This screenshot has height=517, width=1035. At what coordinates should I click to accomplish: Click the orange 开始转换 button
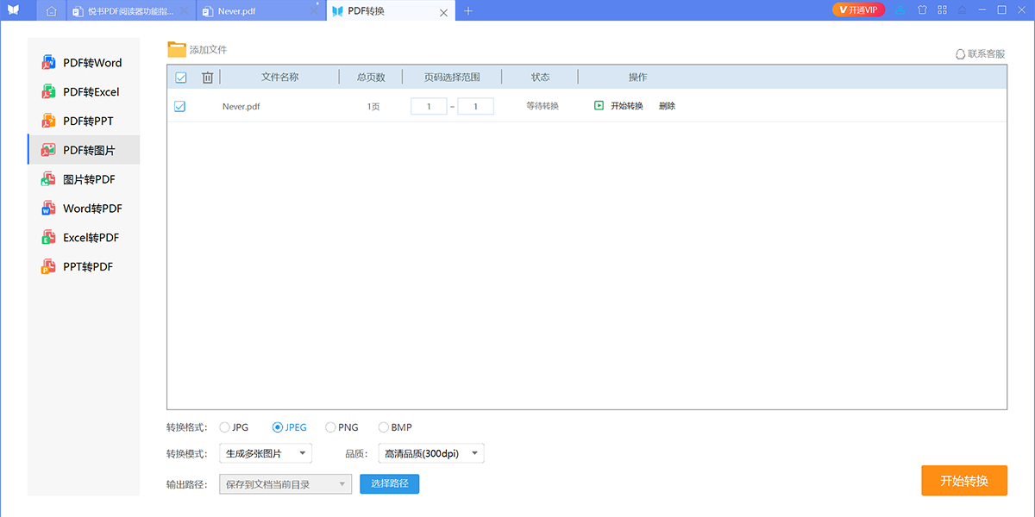[963, 481]
